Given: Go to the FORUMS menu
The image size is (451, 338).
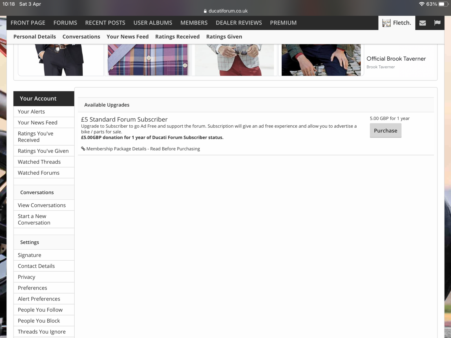Looking at the screenshot, I should (x=65, y=23).
